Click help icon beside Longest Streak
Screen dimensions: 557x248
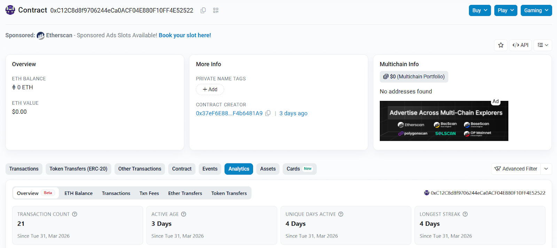[x=465, y=214]
